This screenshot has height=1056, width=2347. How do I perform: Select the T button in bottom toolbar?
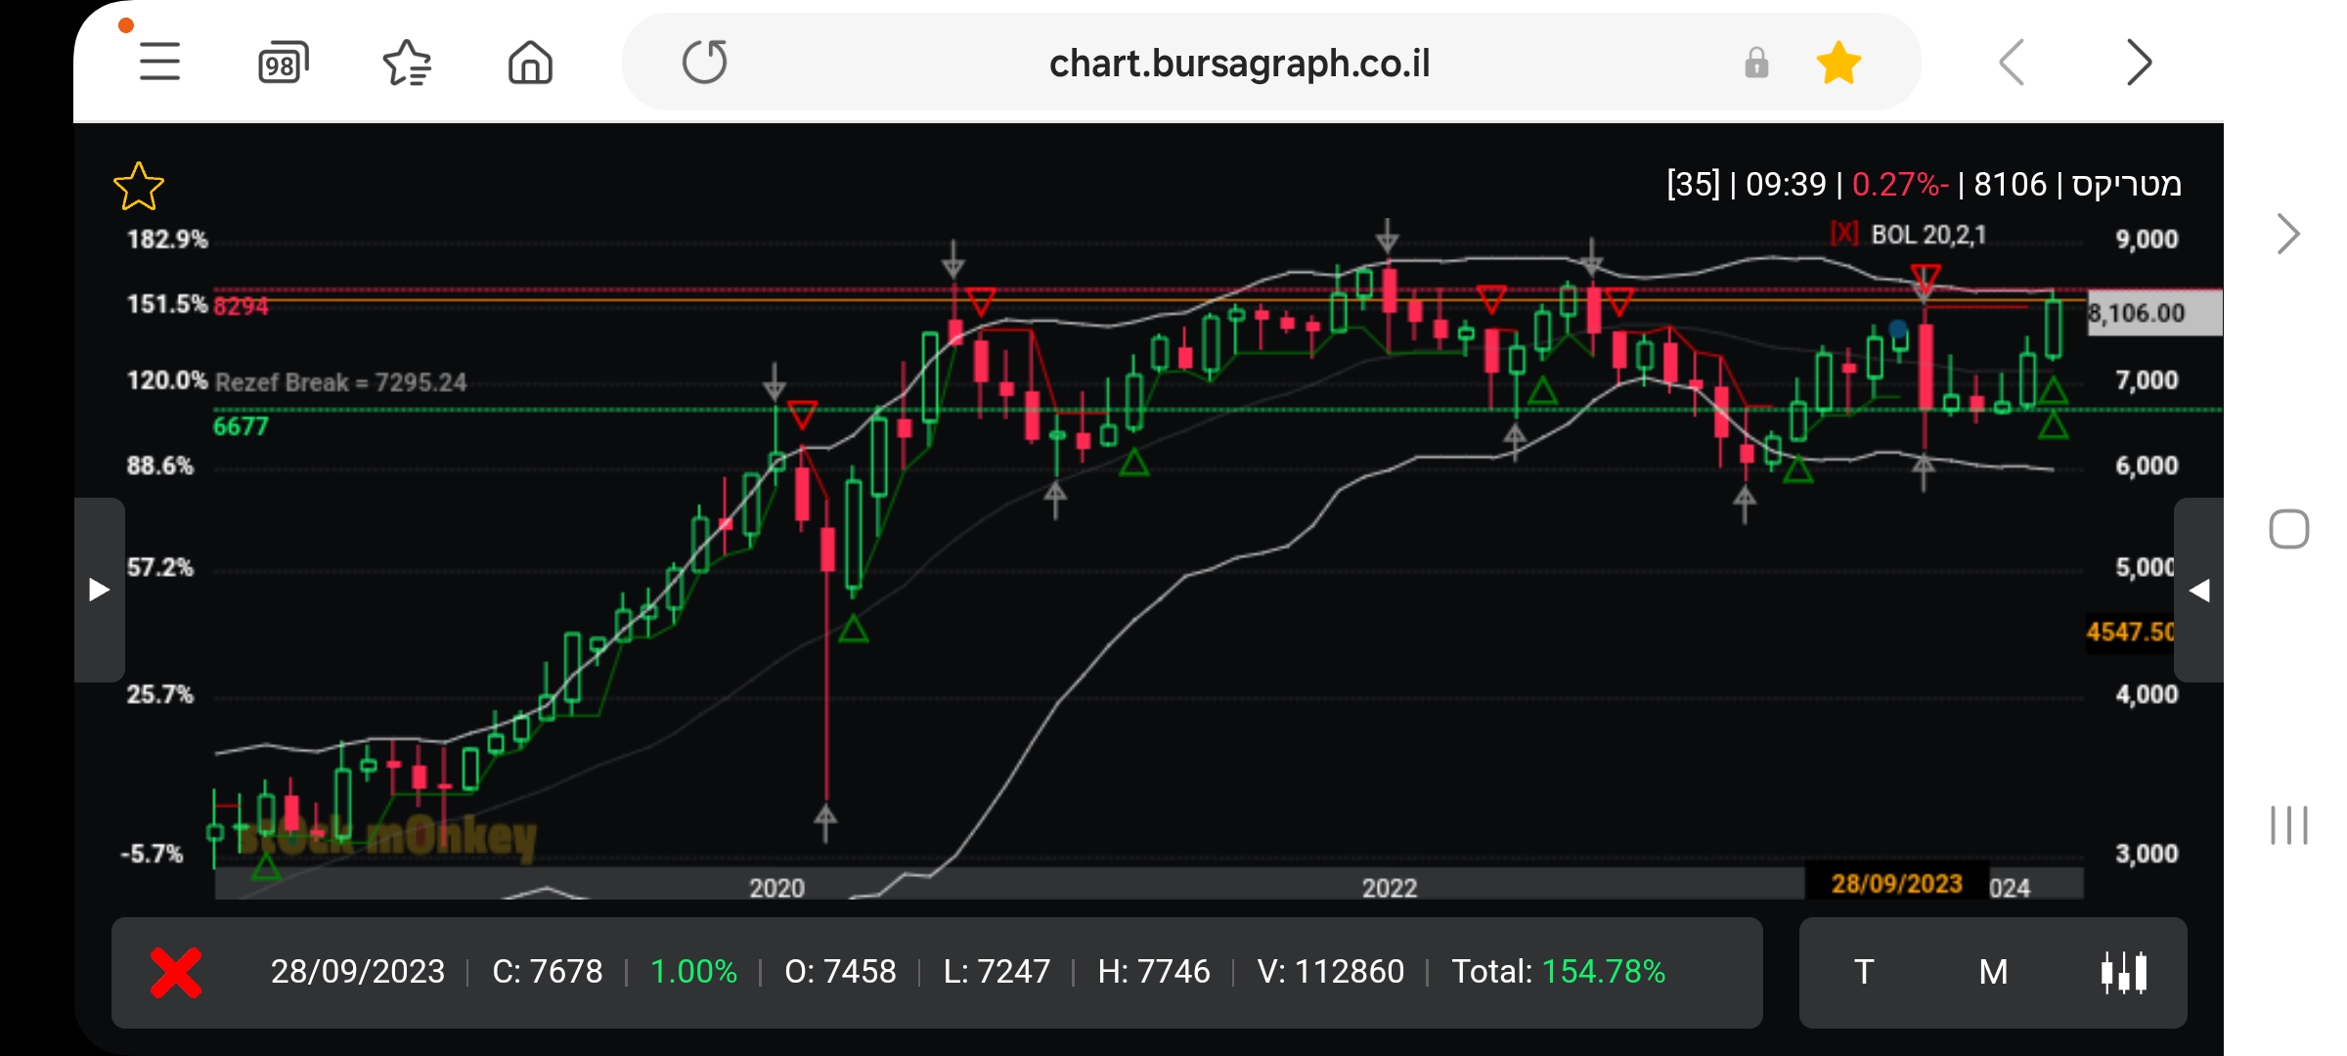pos(1864,972)
